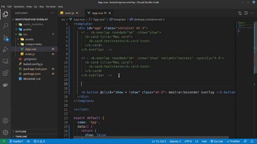This screenshot has width=257, height=144.
Task: Open the Selection menu
Action: [19, 7]
